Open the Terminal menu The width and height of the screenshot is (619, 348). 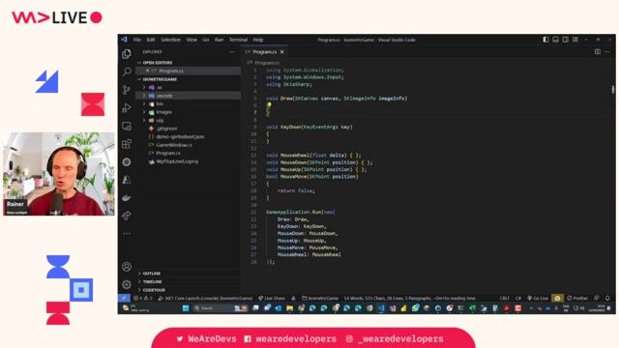click(x=238, y=40)
